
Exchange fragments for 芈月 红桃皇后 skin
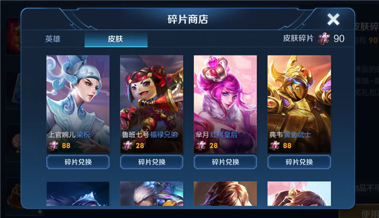click(x=225, y=162)
